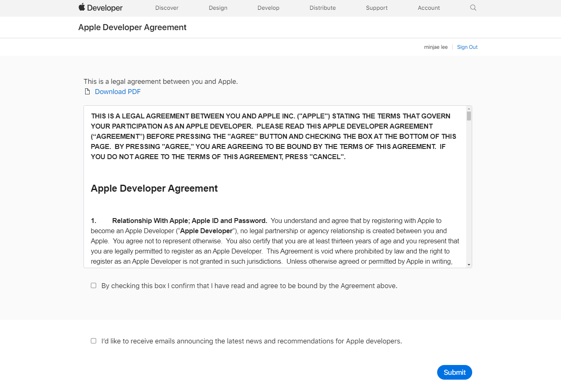Open the Discover menu
This screenshot has width=561, height=389.
(167, 8)
